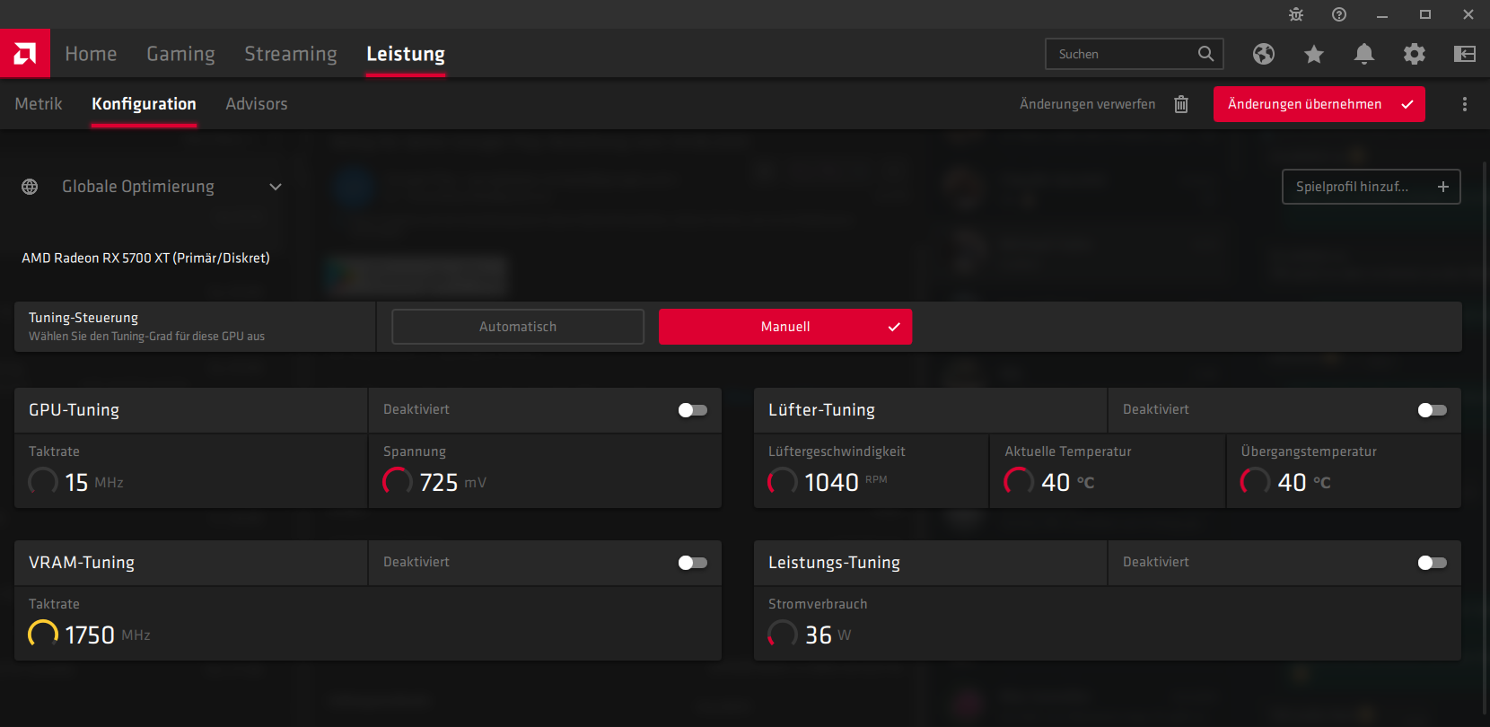Click the Lüfter-Tuning Deaktiviert status text
This screenshot has width=1490, height=727.
point(1156,409)
